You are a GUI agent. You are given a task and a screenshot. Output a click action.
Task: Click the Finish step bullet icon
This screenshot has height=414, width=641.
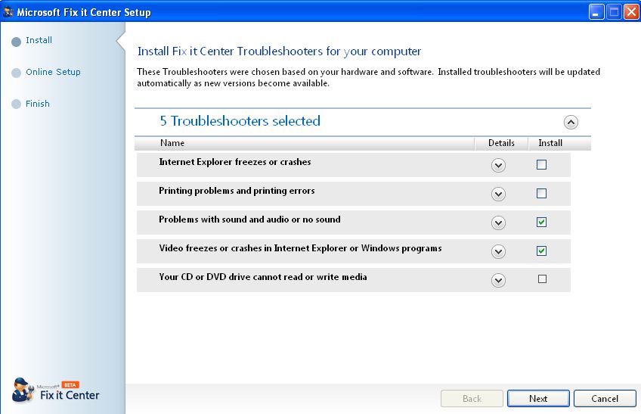17,104
